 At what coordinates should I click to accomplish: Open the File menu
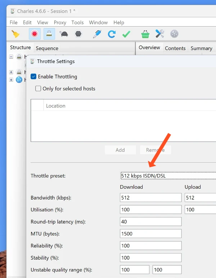tap(14, 23)
